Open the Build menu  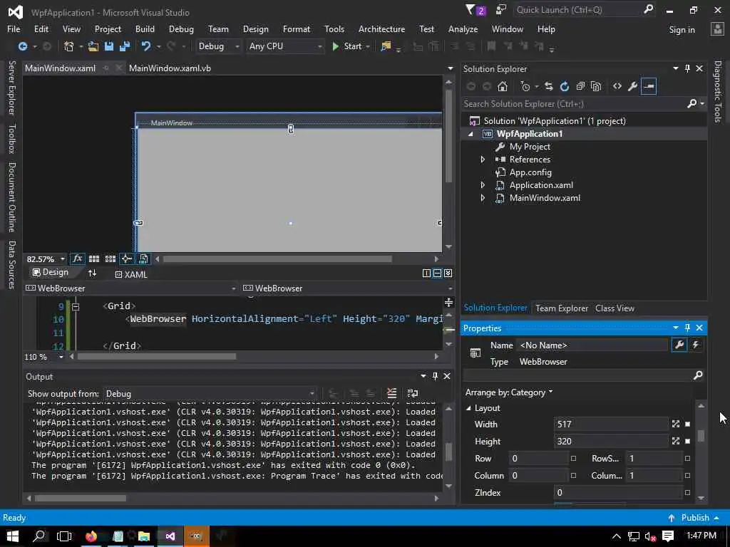[x=145, y=28]
